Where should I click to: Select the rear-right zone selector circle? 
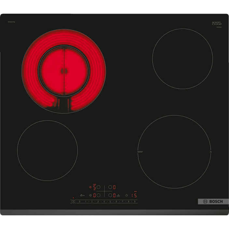110,187
